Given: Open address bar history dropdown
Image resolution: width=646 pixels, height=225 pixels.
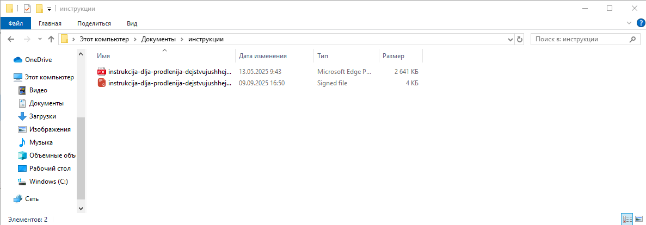Looking at the screenshot, I should pos(510,39).
